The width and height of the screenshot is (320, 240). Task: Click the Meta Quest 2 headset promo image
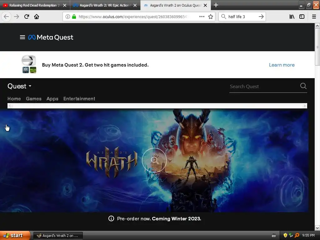point(29,64)
